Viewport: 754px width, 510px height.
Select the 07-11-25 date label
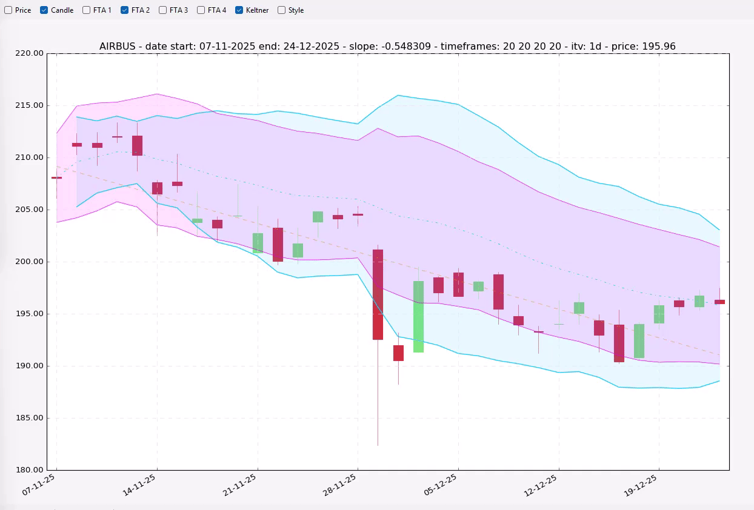pos(38,485)
